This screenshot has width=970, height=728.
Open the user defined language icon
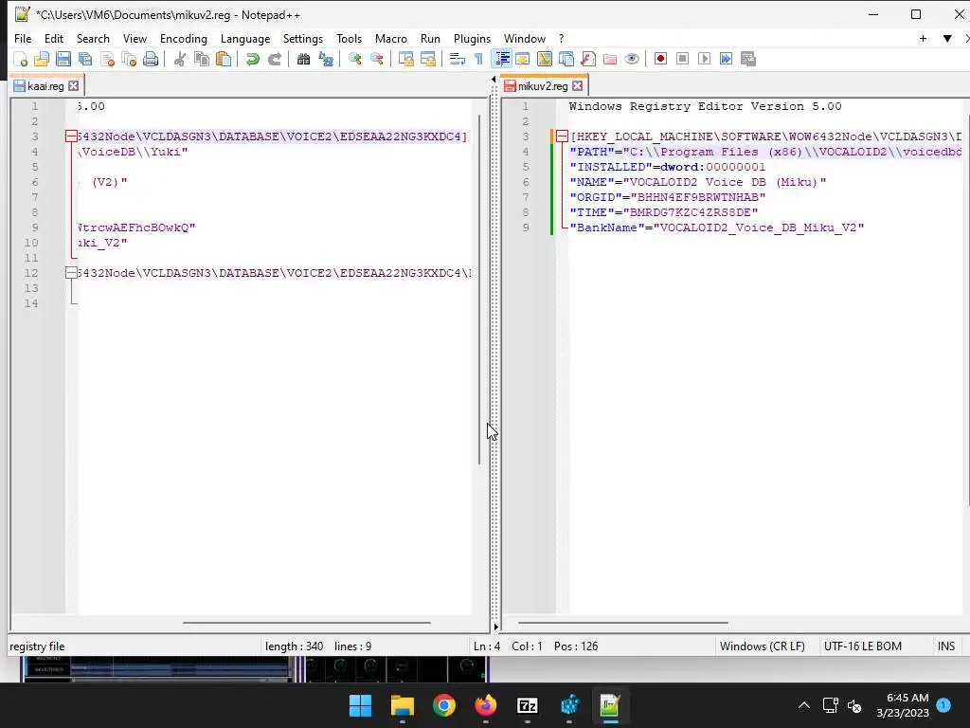pos(522,59)
